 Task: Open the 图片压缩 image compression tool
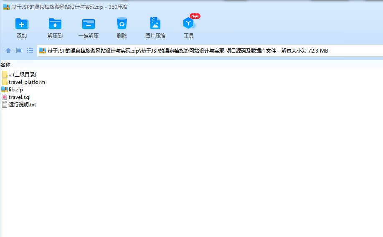(155, 23)
